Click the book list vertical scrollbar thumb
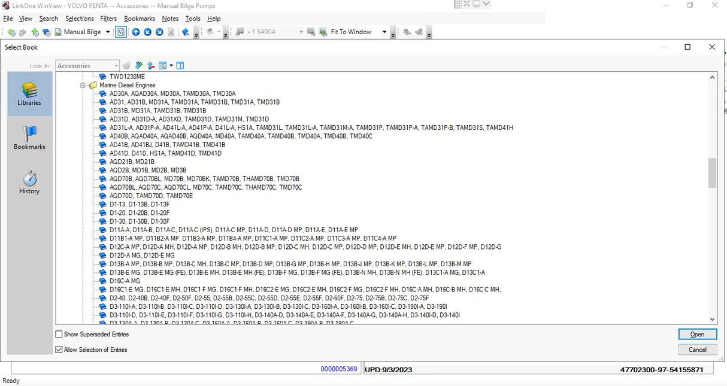 coord(712,173)
